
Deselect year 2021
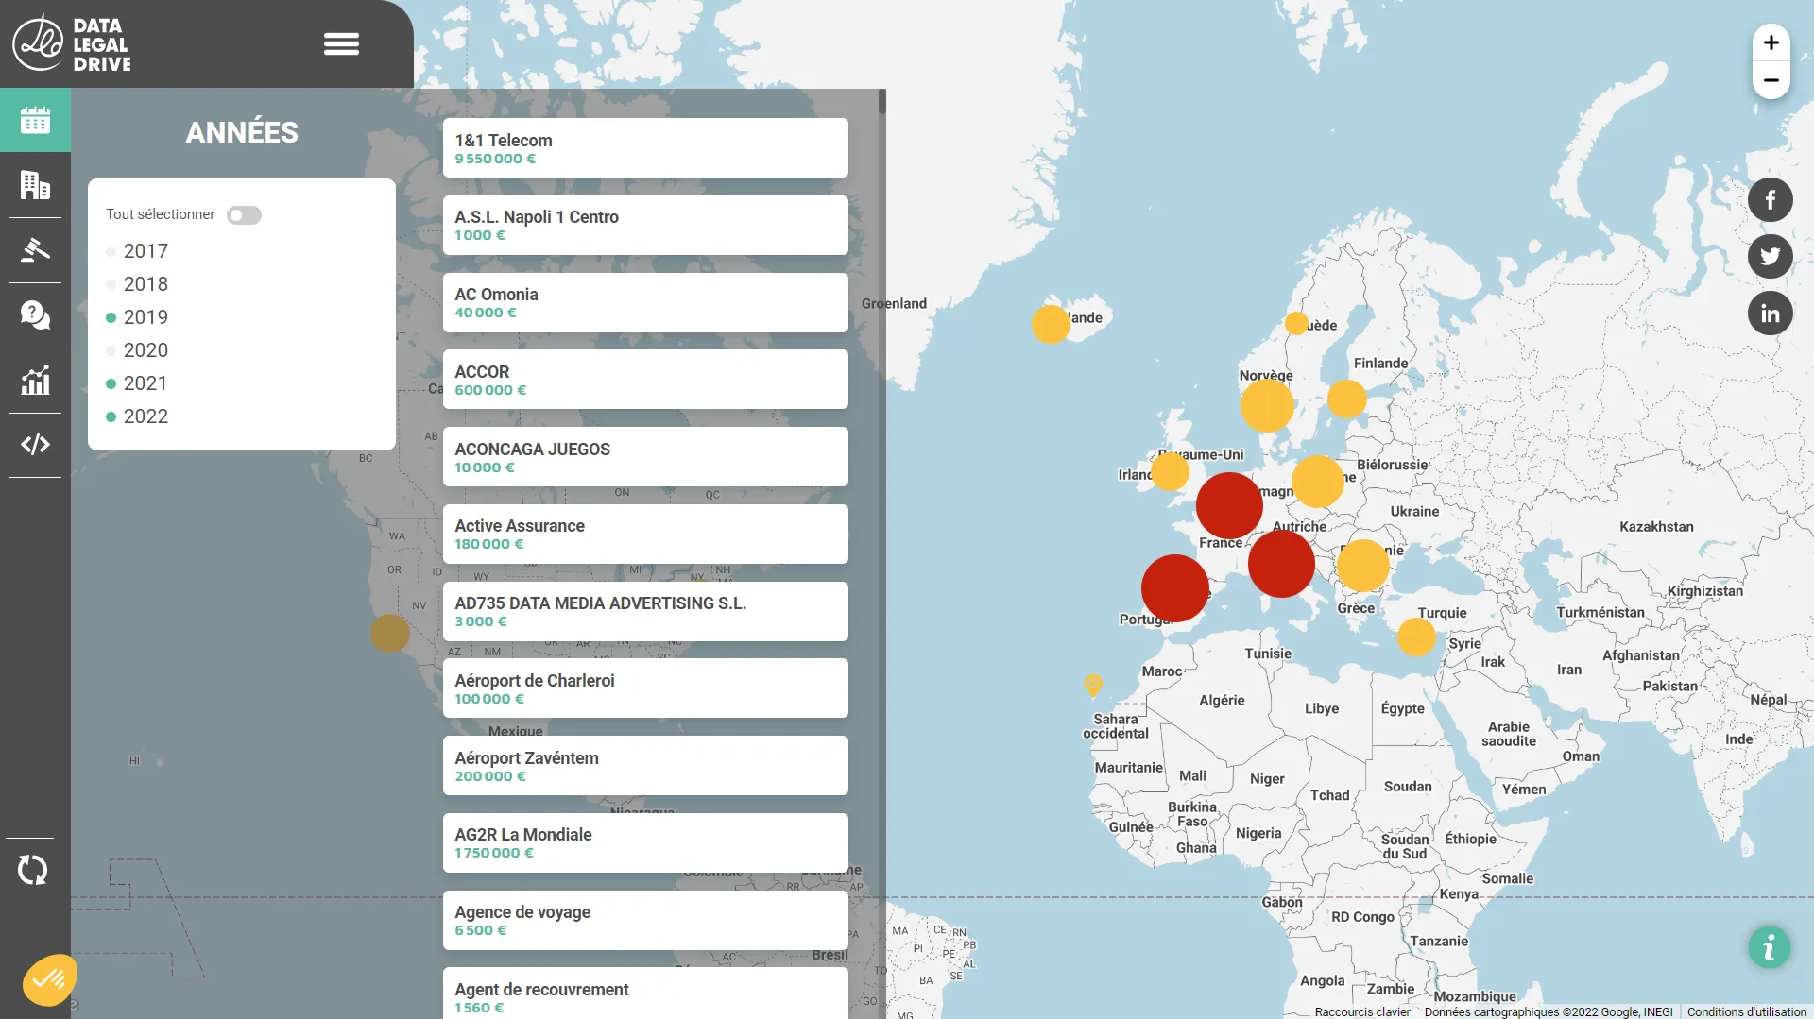[137, 383]
